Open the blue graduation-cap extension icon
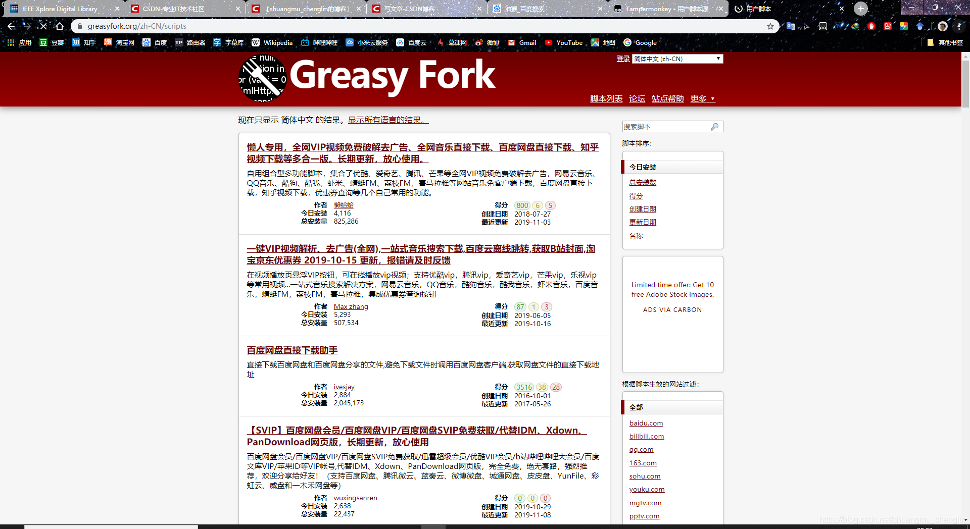 (x=920, y=26)
